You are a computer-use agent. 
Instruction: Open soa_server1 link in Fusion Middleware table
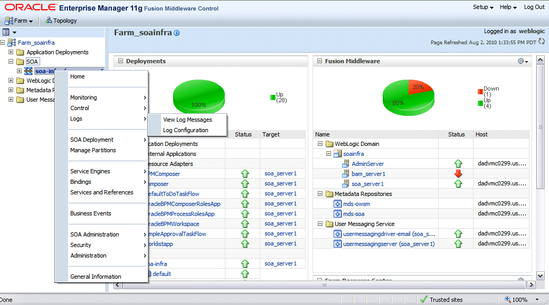[x=367, y=184]
